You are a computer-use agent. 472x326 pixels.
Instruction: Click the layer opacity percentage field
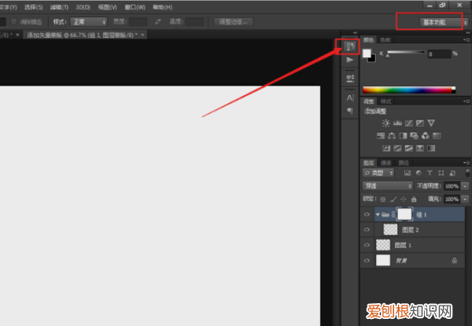coord(452,185)
